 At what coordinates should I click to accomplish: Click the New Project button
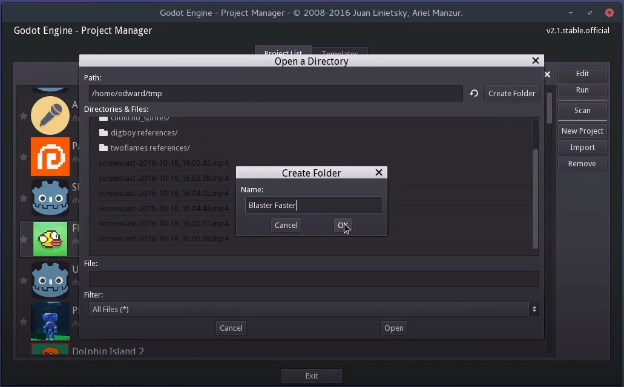coord(582,131)
